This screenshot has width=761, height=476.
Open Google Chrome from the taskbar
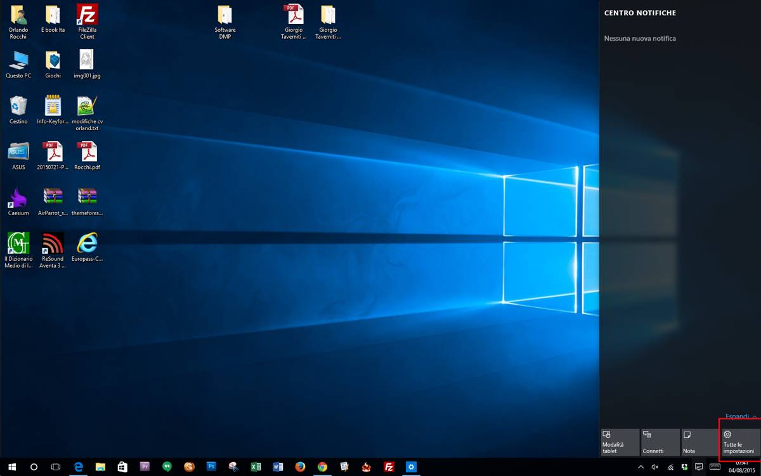click(322, 467)
